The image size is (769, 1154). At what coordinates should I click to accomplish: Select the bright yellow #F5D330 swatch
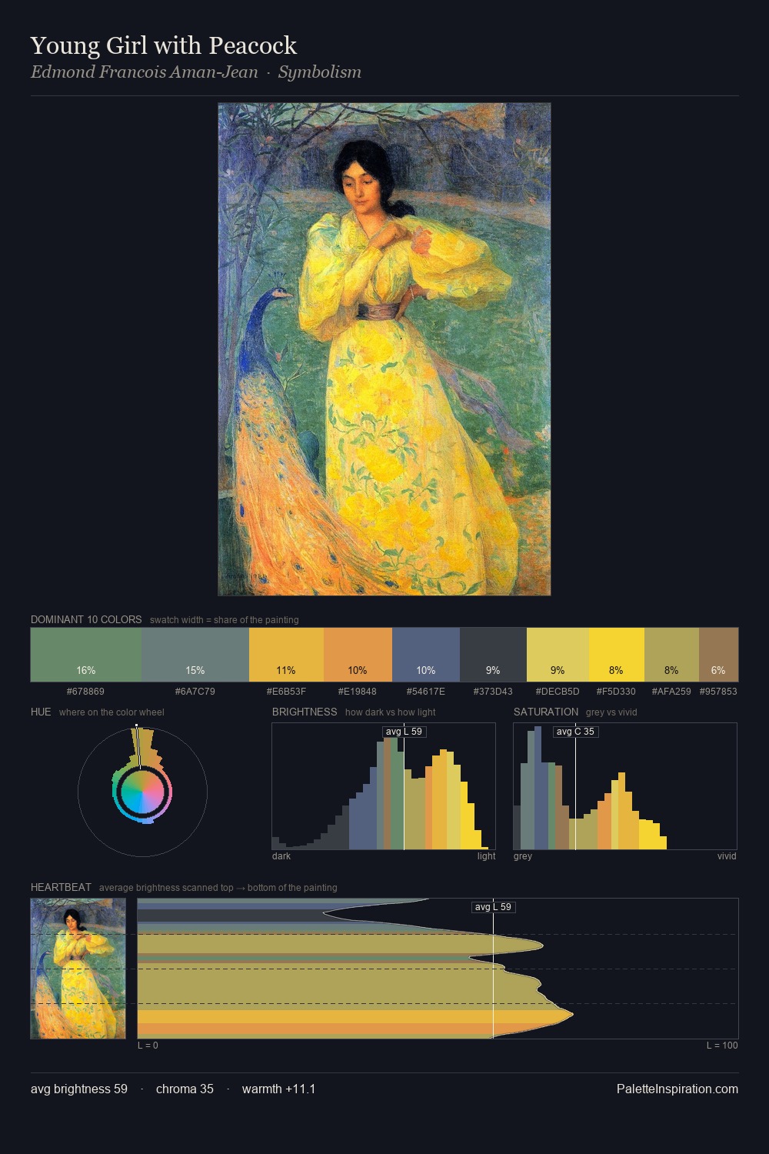point(616,655)
